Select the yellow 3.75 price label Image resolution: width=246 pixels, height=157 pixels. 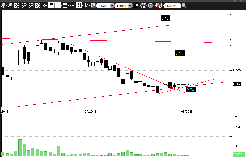[x=165, y=18]
